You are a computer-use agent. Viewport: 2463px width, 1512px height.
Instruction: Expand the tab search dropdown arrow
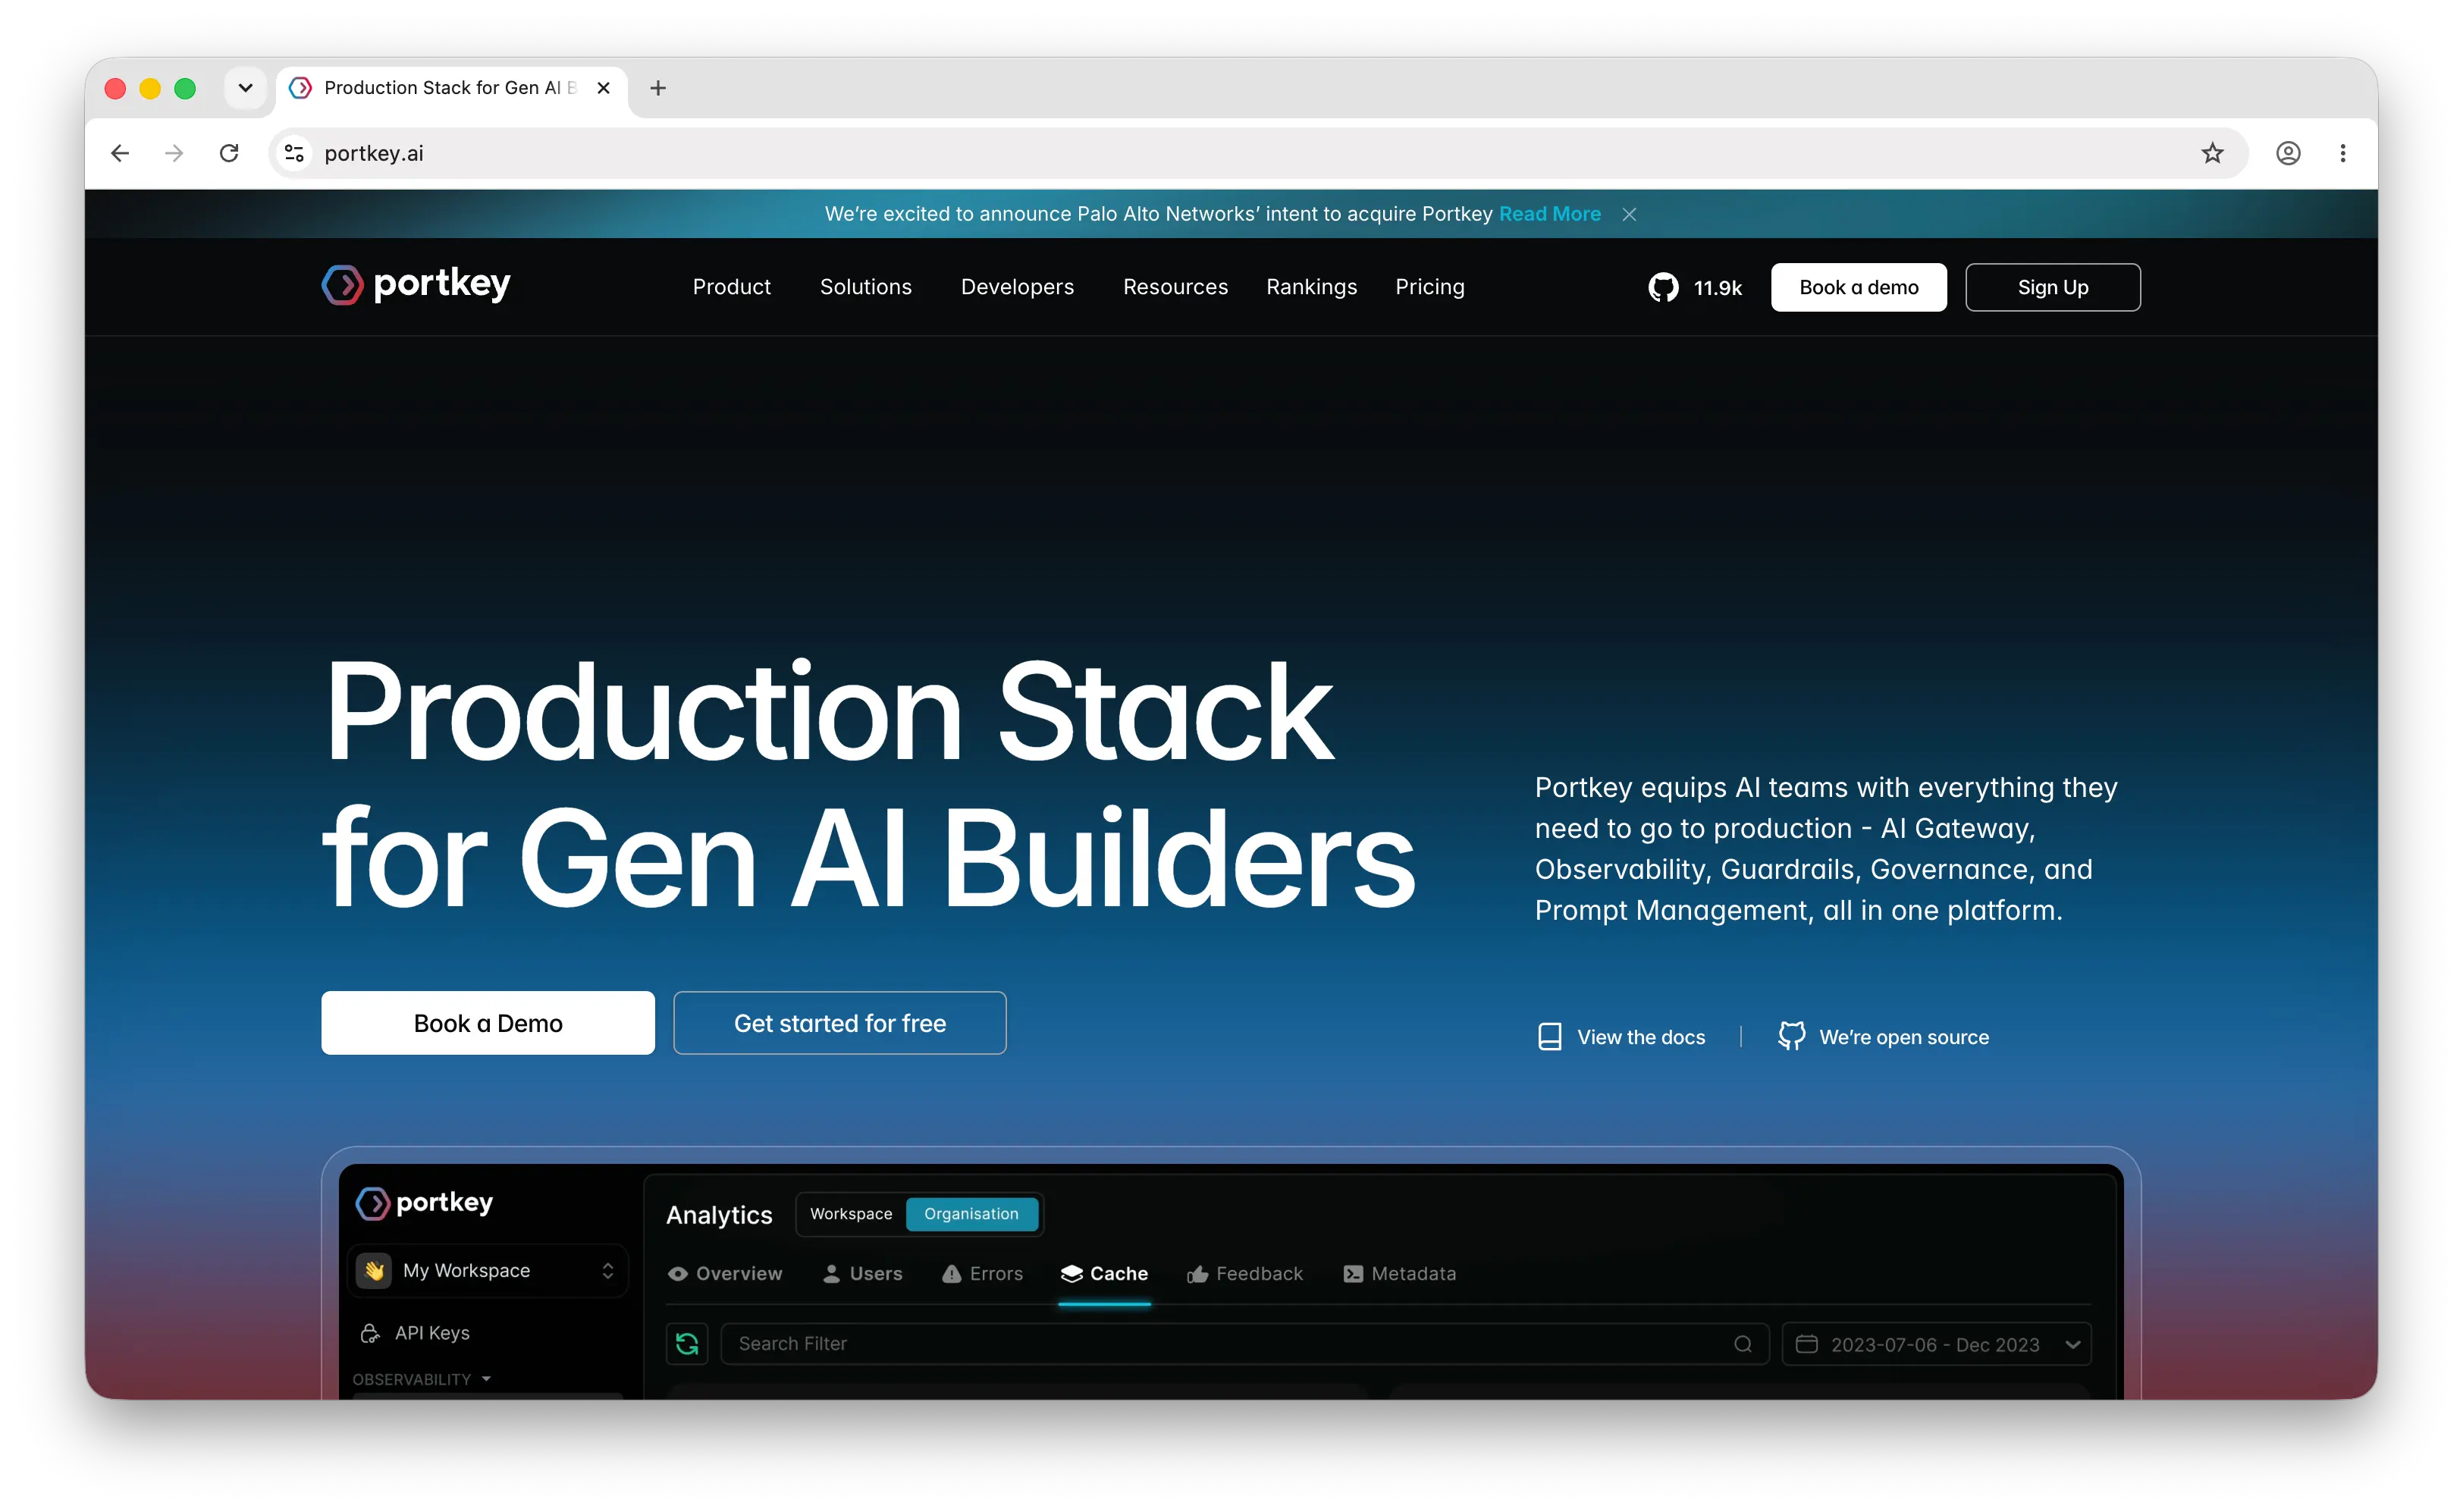click(245, 88)
